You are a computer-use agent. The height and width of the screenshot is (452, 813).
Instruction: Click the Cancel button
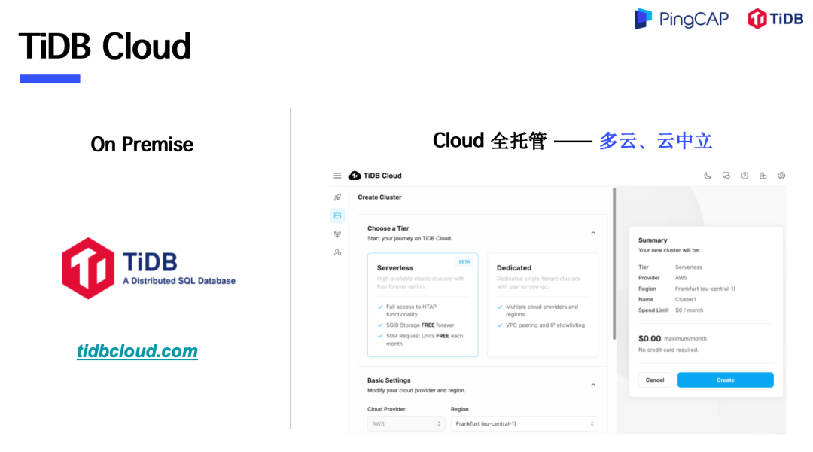coord(654,380)
